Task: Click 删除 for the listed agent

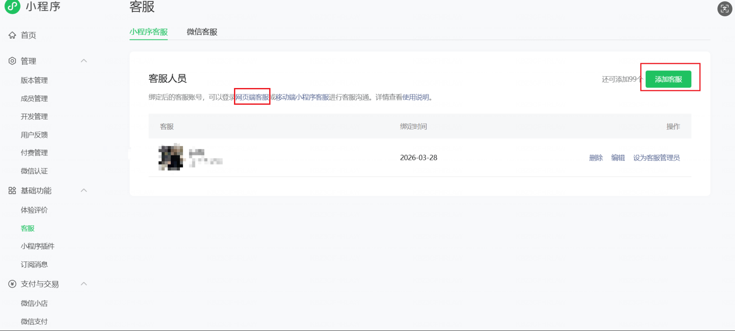Action: point(596,158)
